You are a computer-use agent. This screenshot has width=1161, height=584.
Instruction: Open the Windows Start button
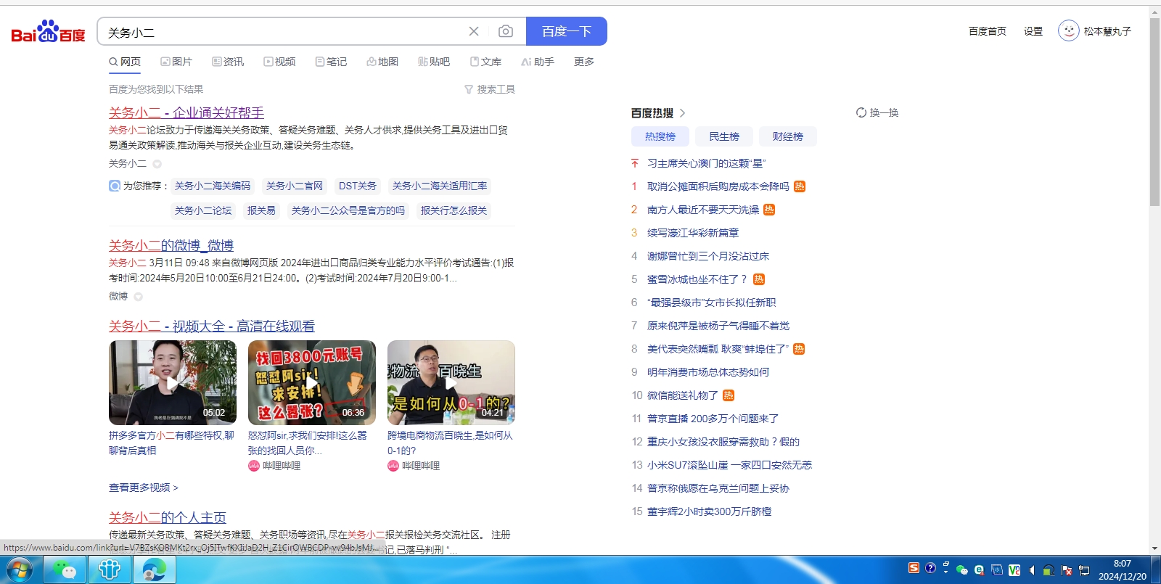pos(19,570)
